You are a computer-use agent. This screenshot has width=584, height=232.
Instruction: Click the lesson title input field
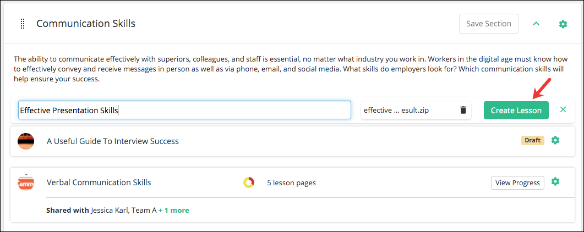click(184, 110)
